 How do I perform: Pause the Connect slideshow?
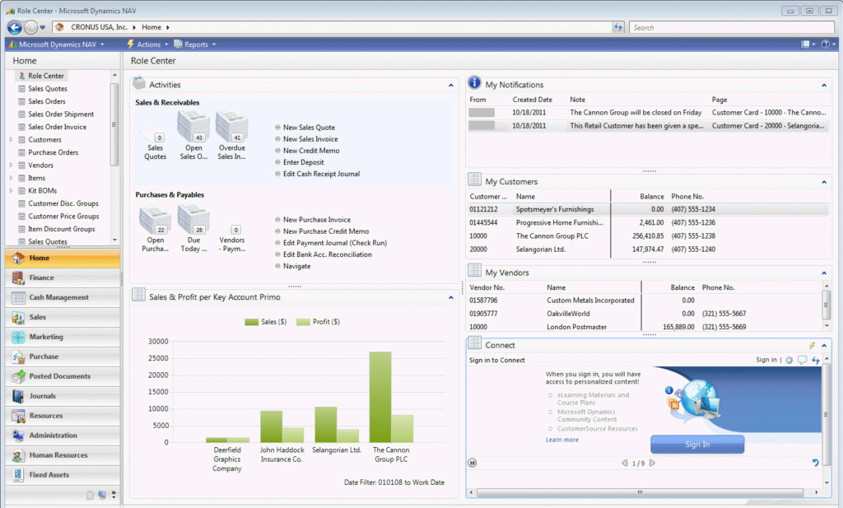472,463
